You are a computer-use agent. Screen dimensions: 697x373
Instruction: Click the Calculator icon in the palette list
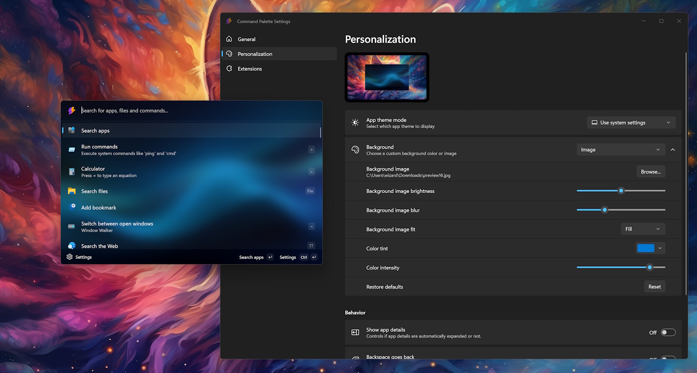tap(72, 172)
